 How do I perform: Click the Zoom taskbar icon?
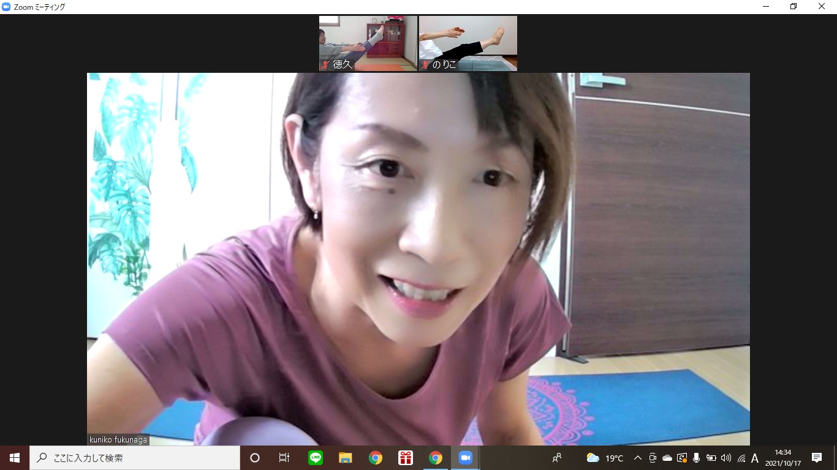(x=466, y=458)
